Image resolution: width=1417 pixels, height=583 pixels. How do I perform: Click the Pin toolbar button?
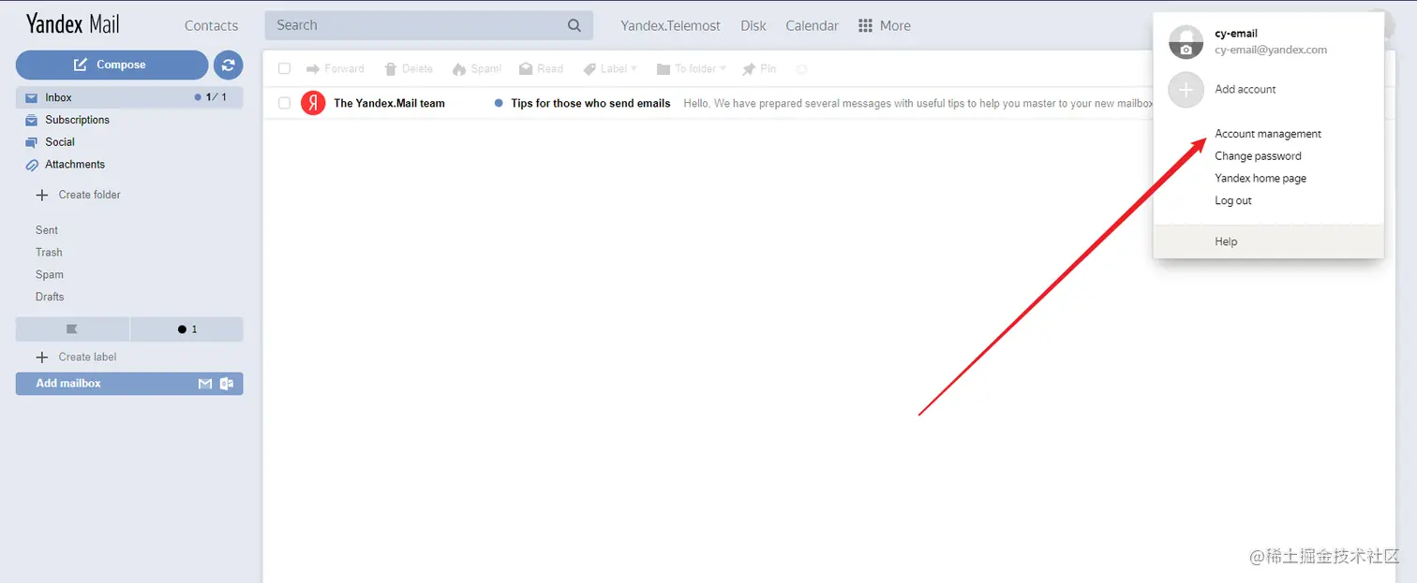(759, 68)
